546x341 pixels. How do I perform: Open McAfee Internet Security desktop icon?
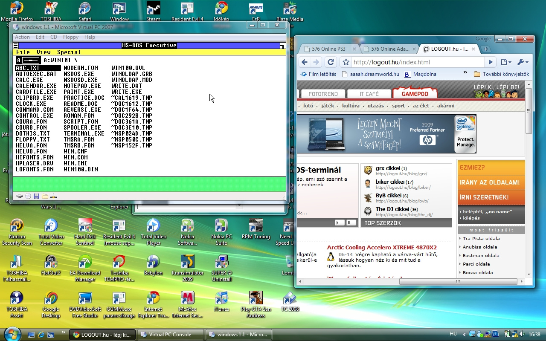pyautogui.click(x=187, y=304)
